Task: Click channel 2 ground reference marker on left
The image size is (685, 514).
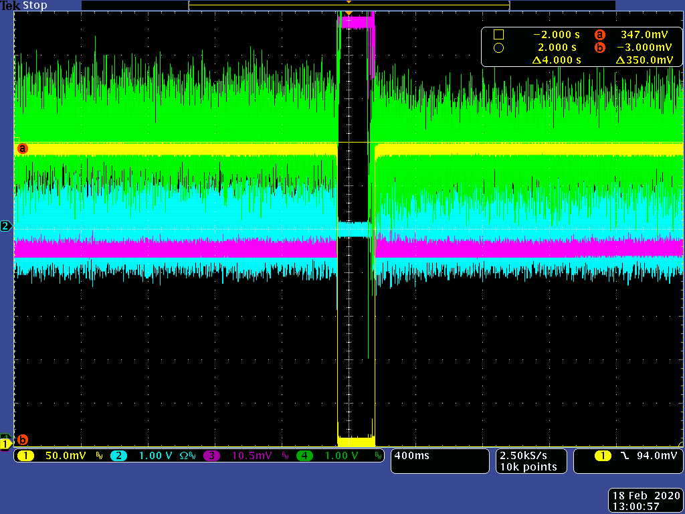Action: (x=6, y=226)
